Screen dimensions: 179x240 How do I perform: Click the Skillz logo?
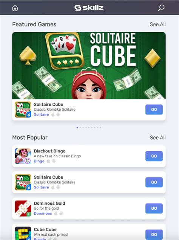(89, 8)
